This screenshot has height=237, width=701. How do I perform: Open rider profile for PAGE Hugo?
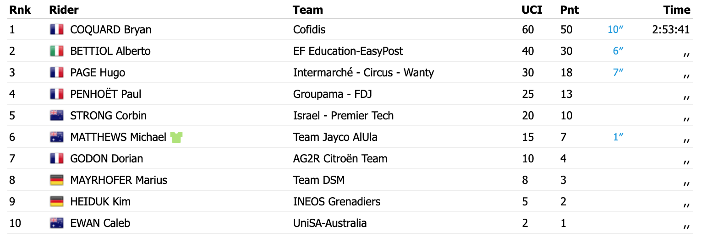(x=98, y=73)
